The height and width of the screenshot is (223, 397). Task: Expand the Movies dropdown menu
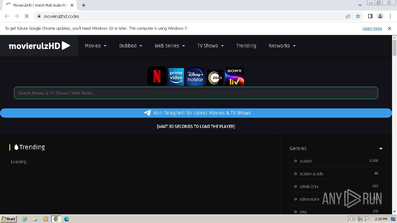coord(96,46)
